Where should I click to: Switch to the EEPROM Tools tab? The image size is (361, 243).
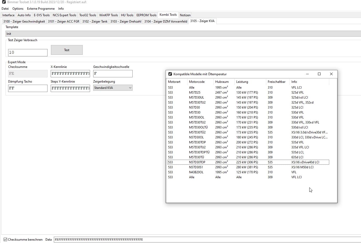147,15
